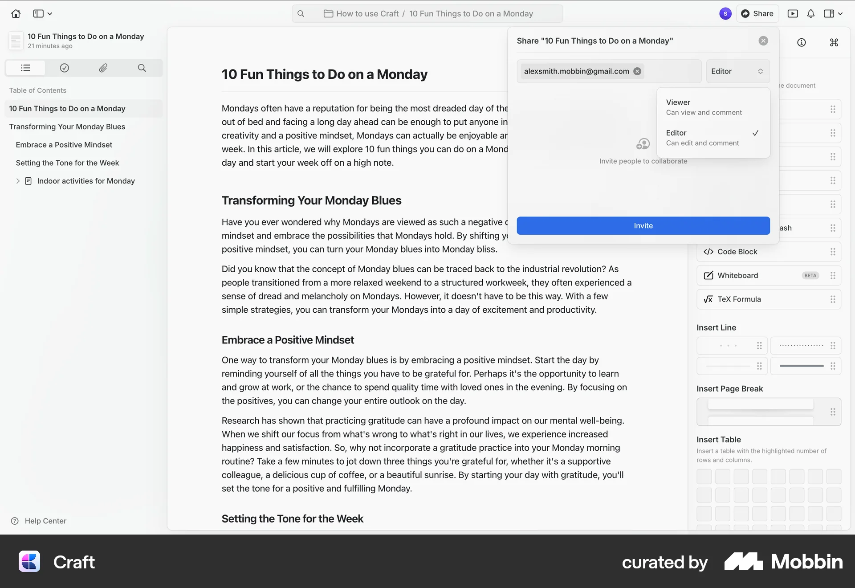
Task: View keyboard shortcuts with the command icon
Action: 834,42
